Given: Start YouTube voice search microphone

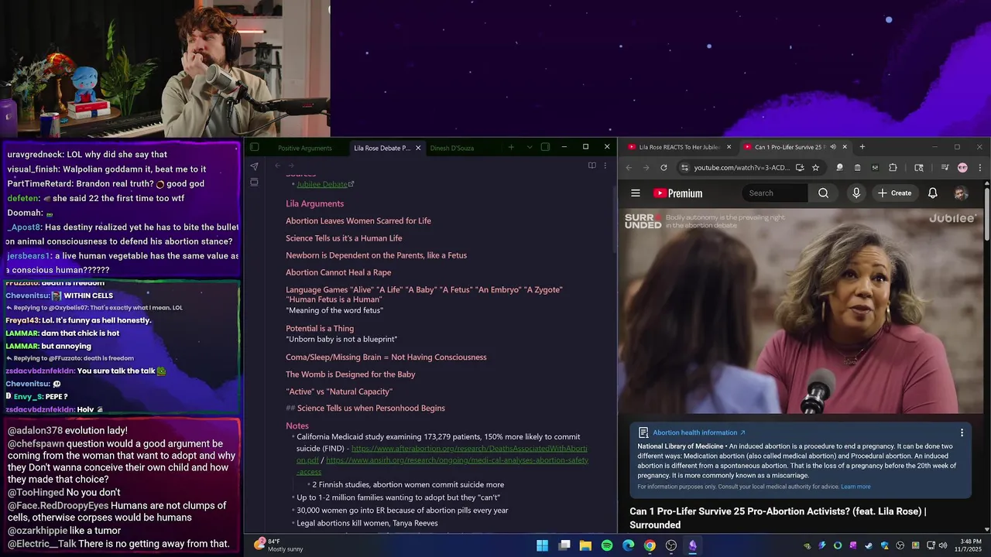Looking at the screenshot, I should (x=856, y=193).
